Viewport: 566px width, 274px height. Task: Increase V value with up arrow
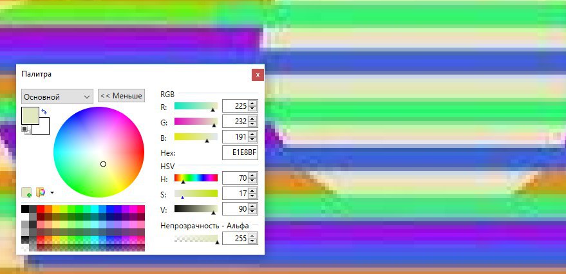[x=252, y=206]
